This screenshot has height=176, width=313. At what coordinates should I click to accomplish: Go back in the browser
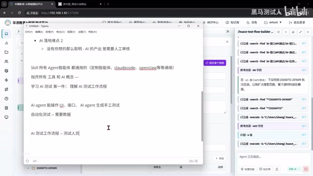pyautogui.click(x=4, y=13)
